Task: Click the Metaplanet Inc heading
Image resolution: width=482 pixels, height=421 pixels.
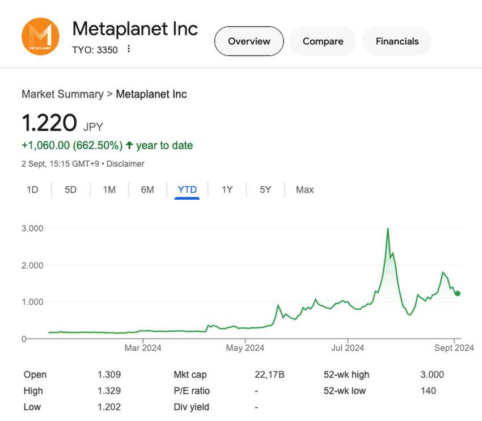Action: point(135,28)
